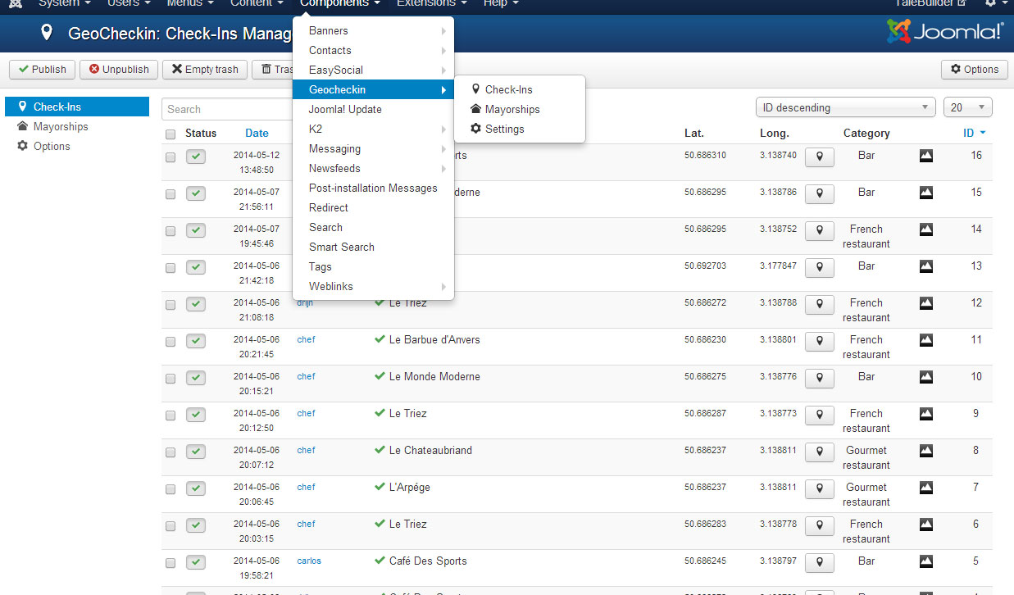
Task: Open map location for row ID 5
Action: [x=819, y=562]
